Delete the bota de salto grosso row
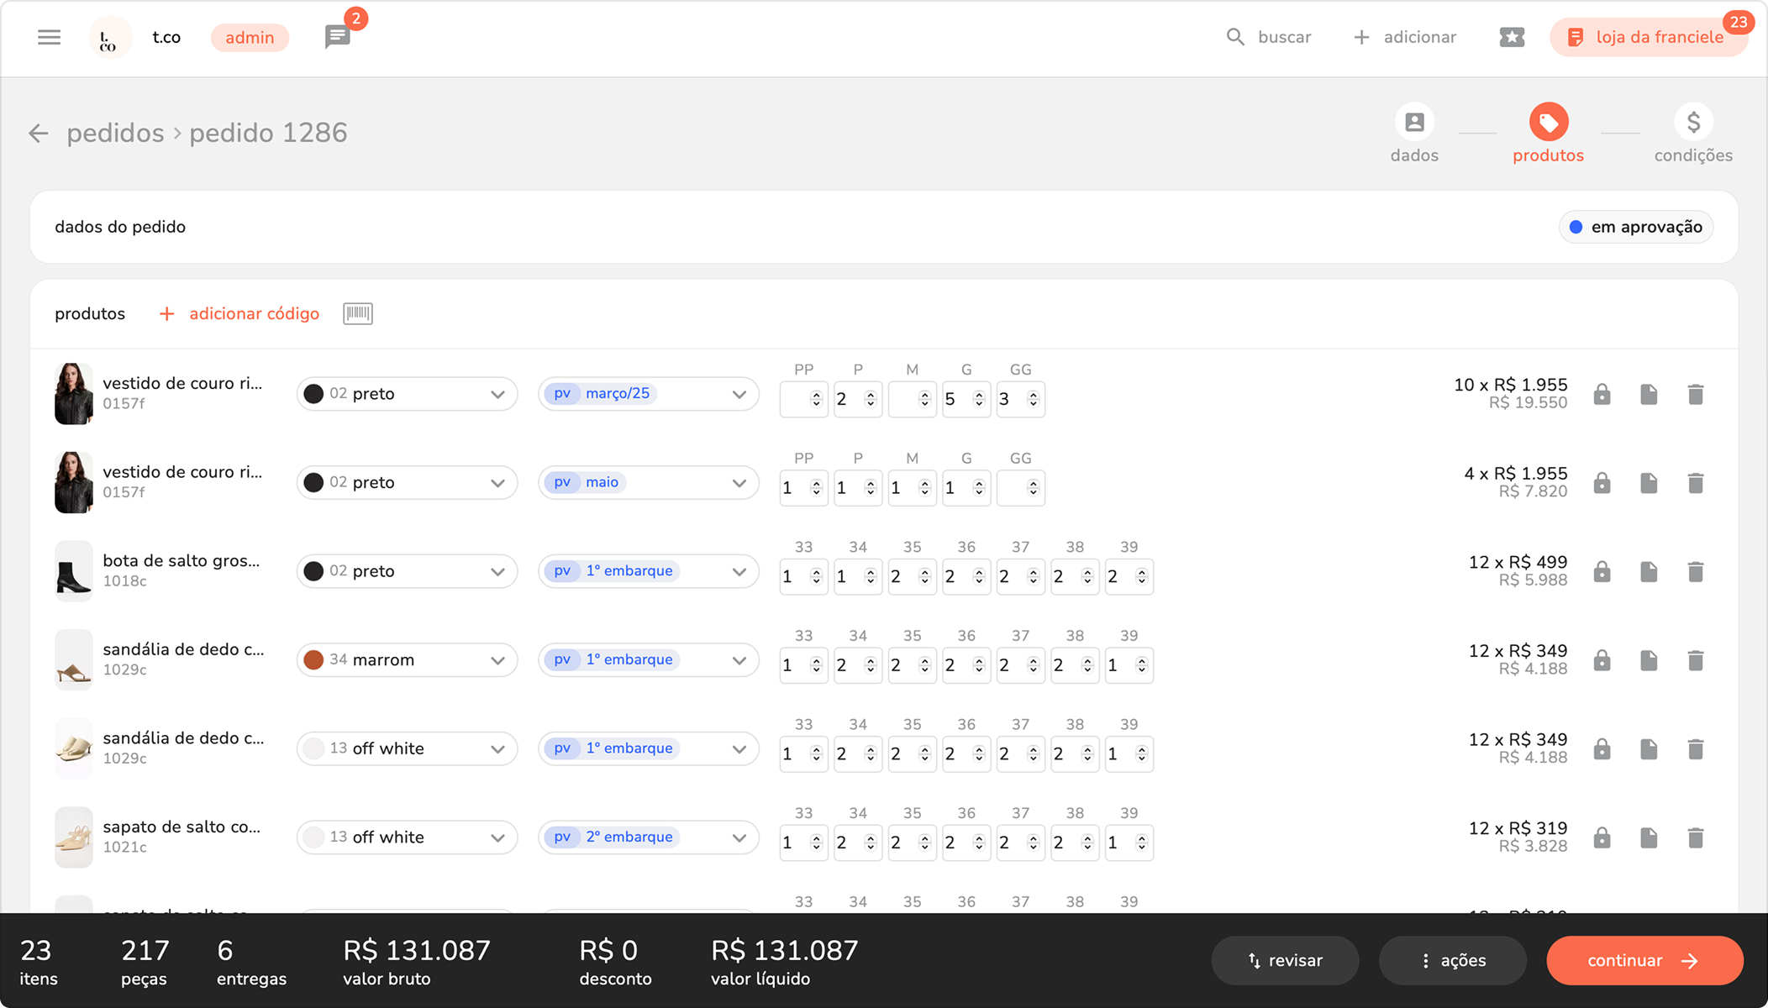 (1695, 572)
